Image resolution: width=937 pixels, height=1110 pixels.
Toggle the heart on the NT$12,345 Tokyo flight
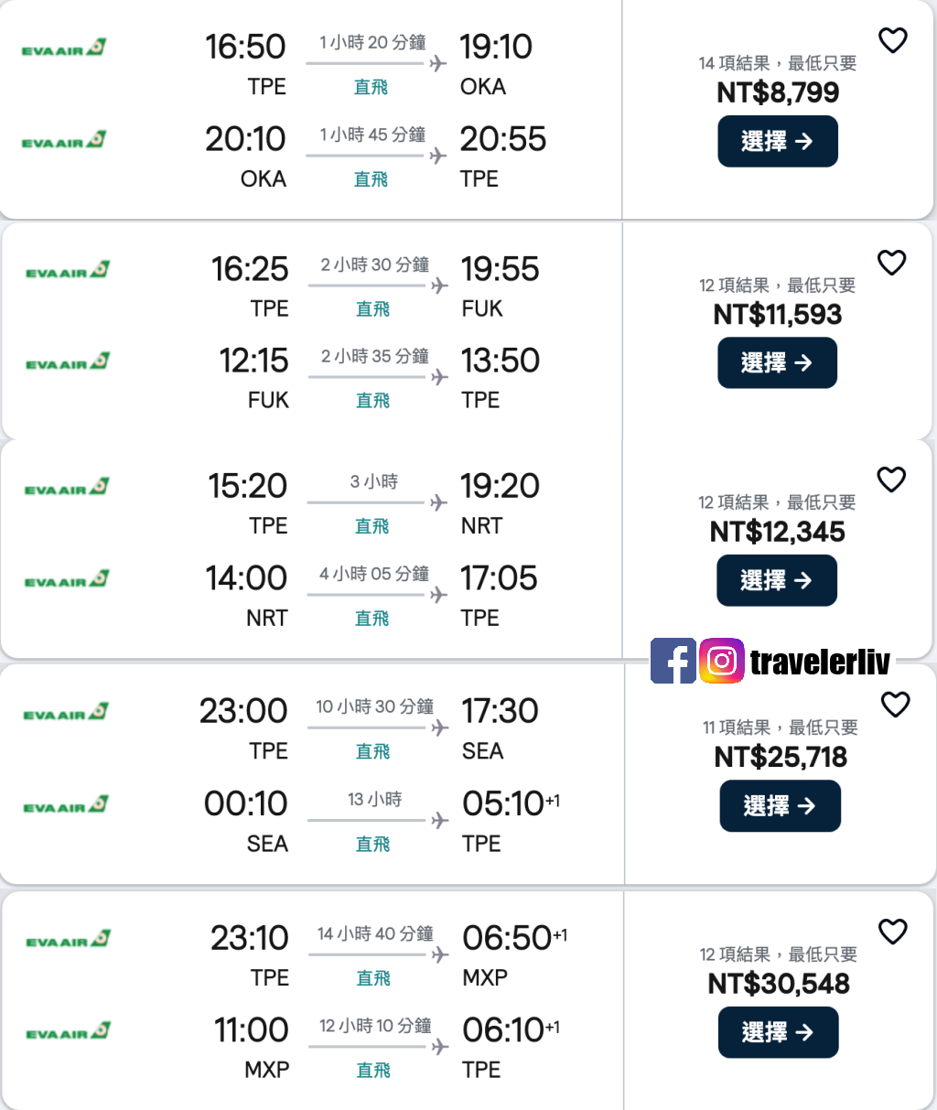pyautogui.click(x=890, y=480)
